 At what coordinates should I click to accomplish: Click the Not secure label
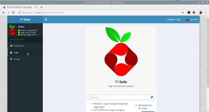pos(27,12)
